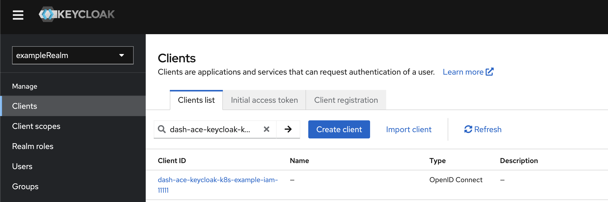Screen dimensions: 608x202
Task: Click Import client
Action: [409, 129]
